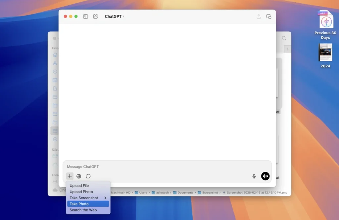Click the plus attachment button

[x=70, y=176]
